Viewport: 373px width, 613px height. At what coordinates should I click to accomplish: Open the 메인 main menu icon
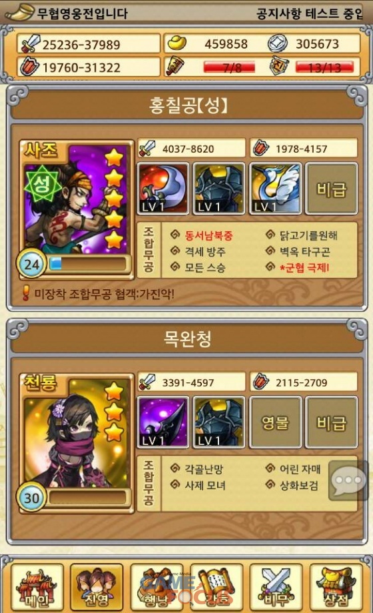tap(37, 586)
